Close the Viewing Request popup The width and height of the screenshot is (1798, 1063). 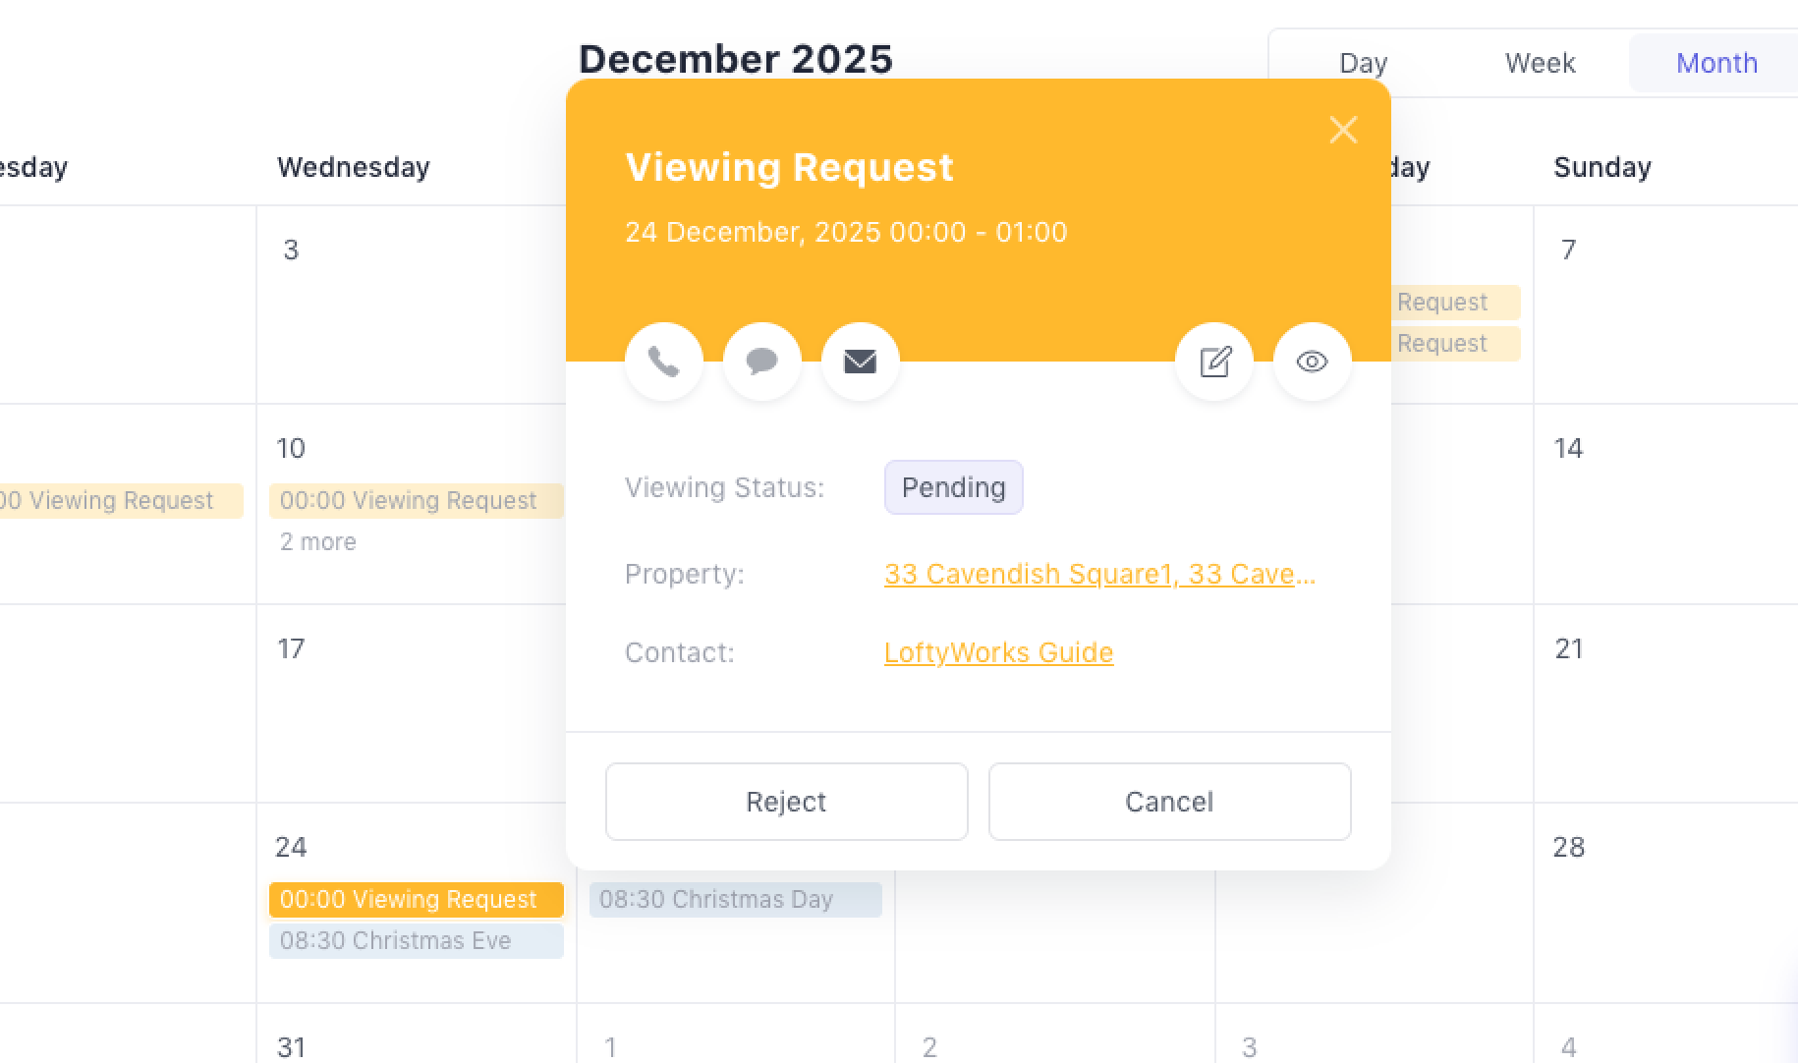coord(1343,130)
